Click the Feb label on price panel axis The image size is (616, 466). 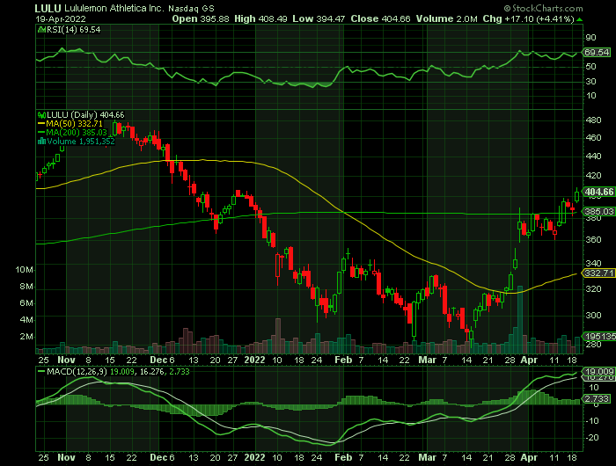tap(343, 360)
